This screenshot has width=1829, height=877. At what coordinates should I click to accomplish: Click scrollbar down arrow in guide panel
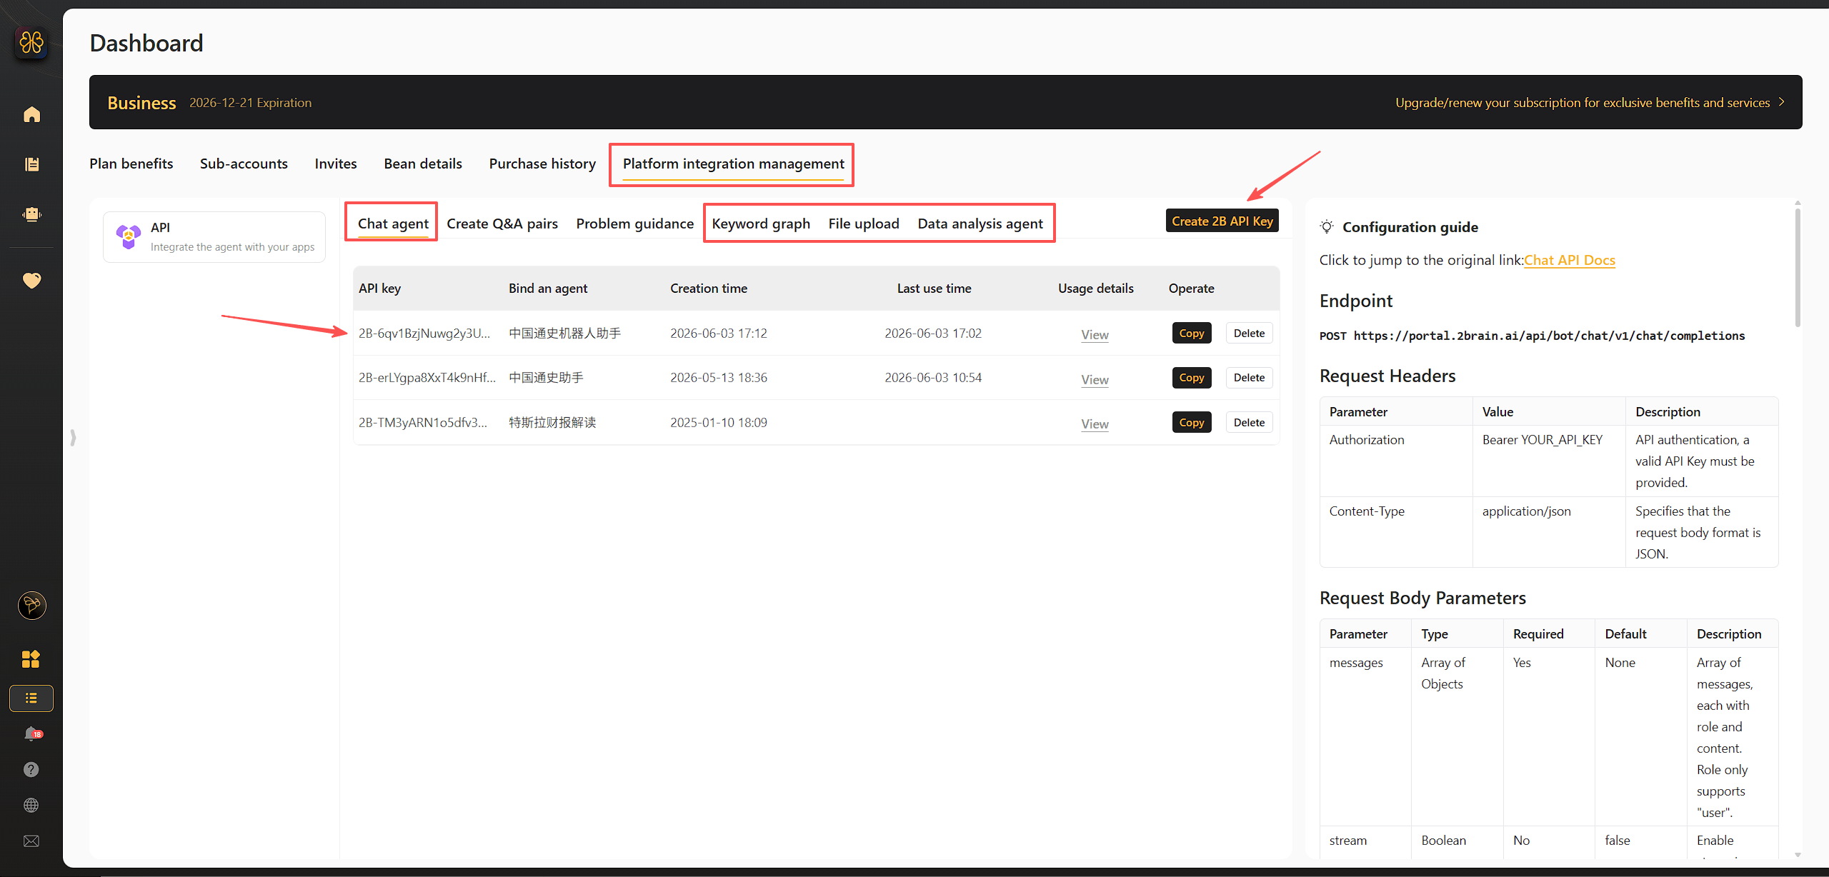click(x=1798, y=854)
